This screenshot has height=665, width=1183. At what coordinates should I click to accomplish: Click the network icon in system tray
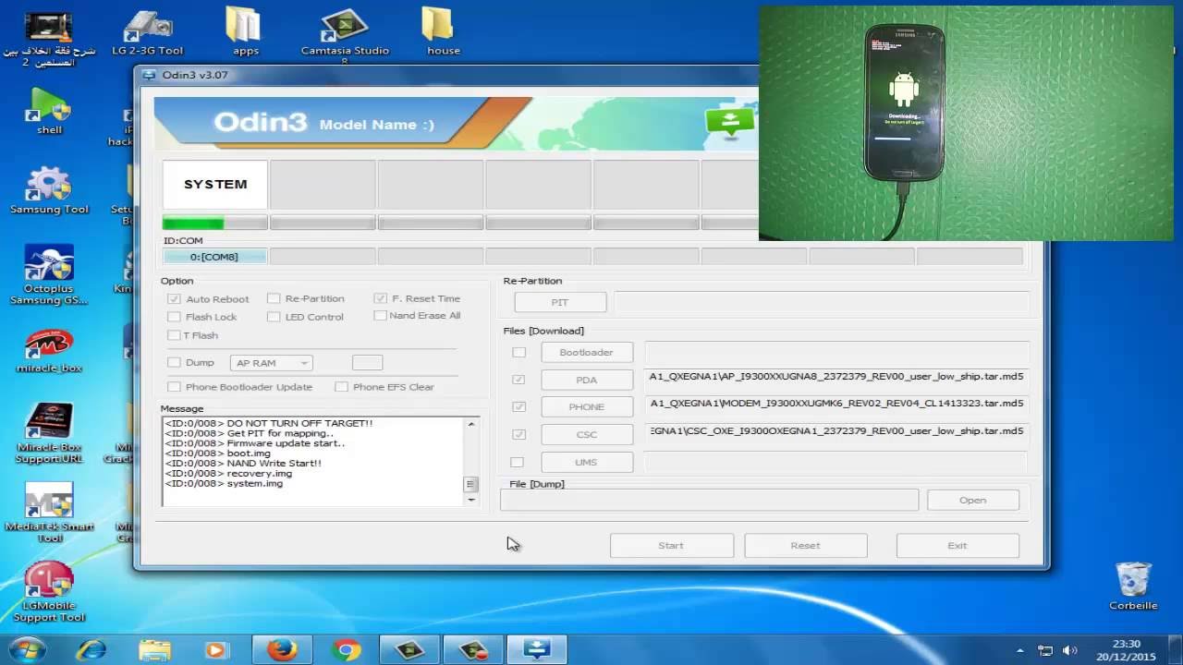[1045, 650]
